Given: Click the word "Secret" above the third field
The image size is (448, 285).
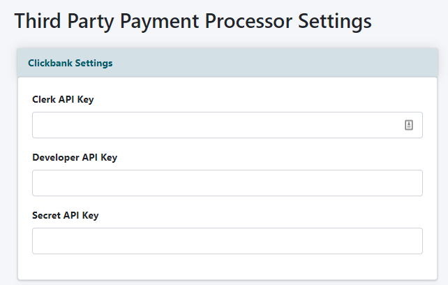Looking at the screenshot, I should (47, 215).
